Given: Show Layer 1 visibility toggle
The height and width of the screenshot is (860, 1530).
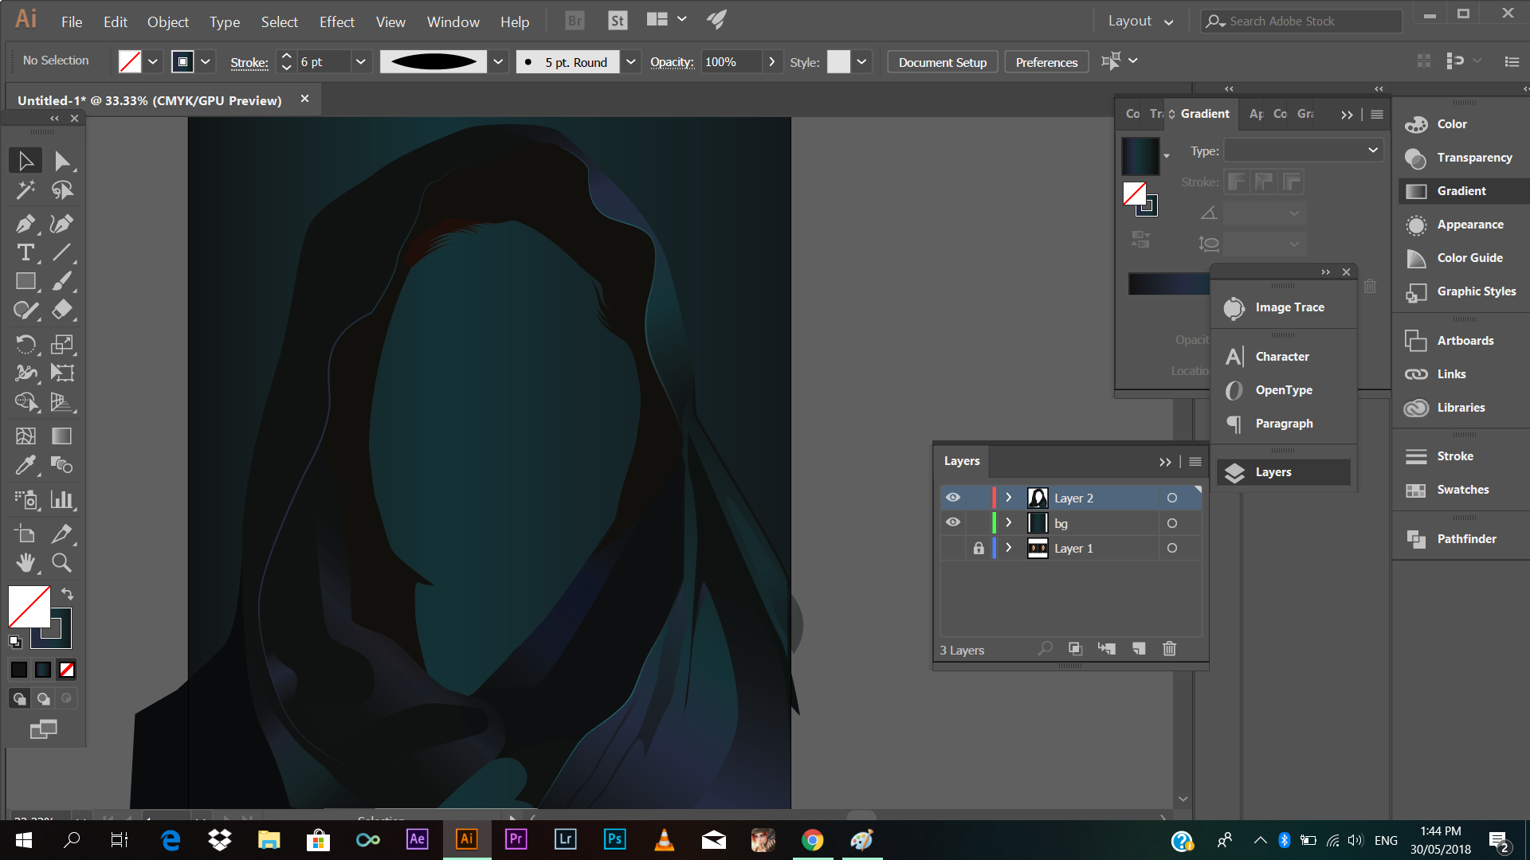Looking at the screenshot, I should 953,548.
